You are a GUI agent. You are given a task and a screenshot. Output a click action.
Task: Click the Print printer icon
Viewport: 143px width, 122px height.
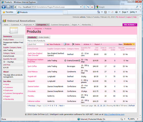[x=117, y=12]
